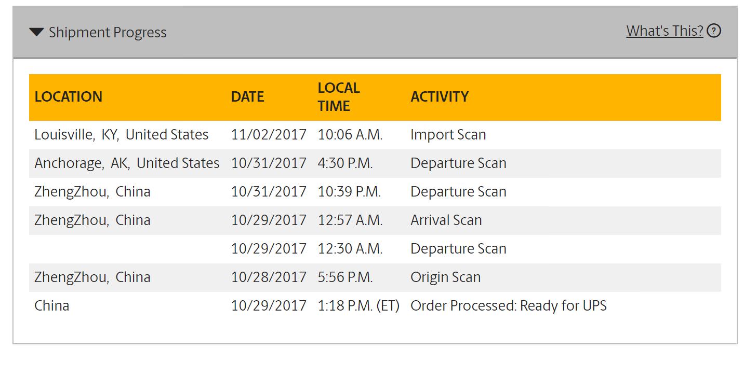Click the 10:06 A.M. time cell
This screenshot has width=744, height=365.
click(350, 135)
